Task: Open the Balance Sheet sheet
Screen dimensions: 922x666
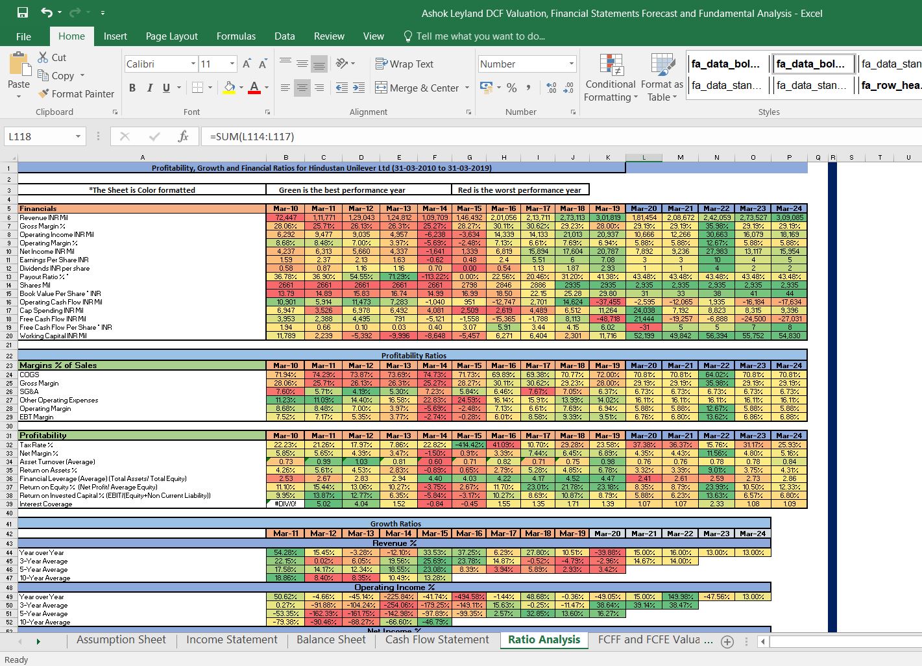Action: point(331,640)
